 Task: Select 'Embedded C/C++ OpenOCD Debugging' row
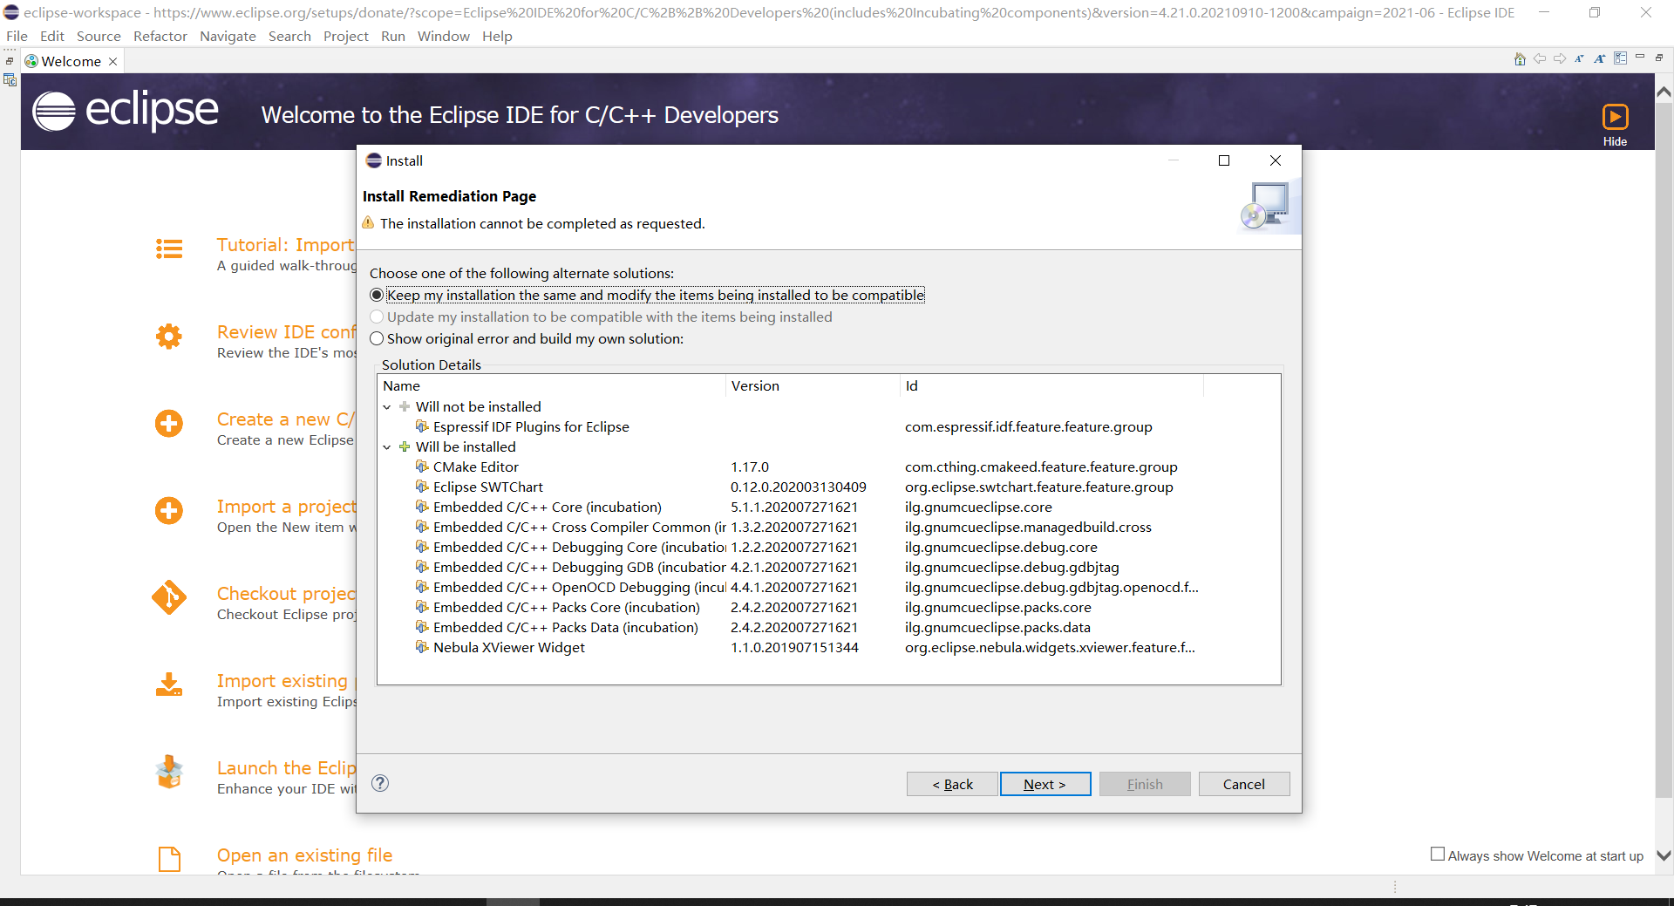828,587
